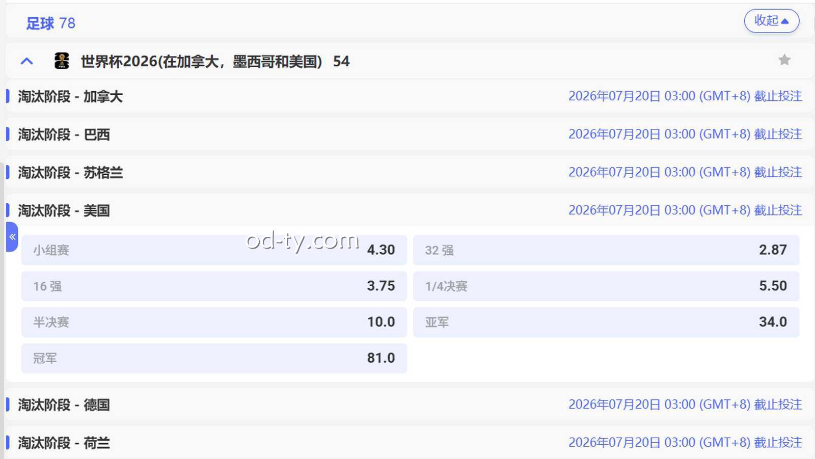Click the 足球 78 category label
This screenshot has height=459, width=815.
point(50,22)
